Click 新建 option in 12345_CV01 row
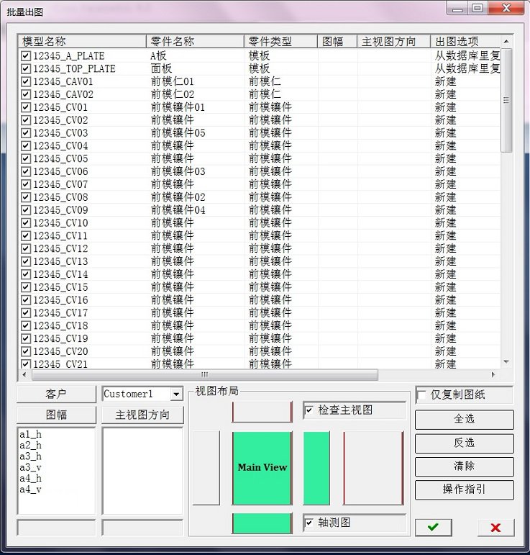This screenshot has height=555, width=530. pyautogui.click(x=445, y=107)
